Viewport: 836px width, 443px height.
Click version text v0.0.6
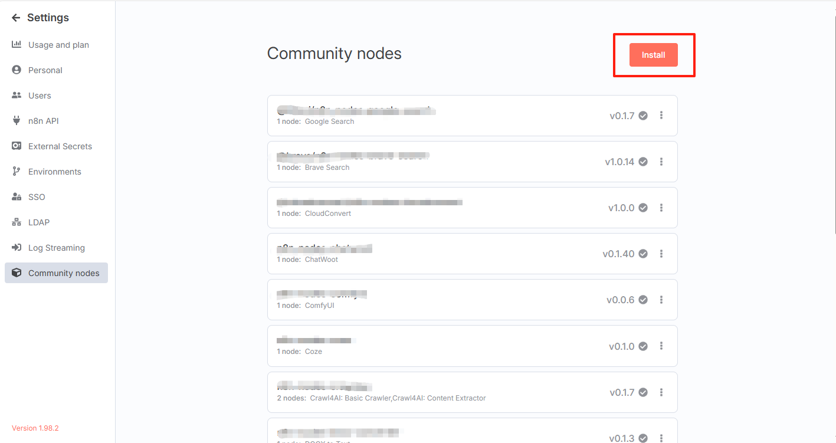621,300
